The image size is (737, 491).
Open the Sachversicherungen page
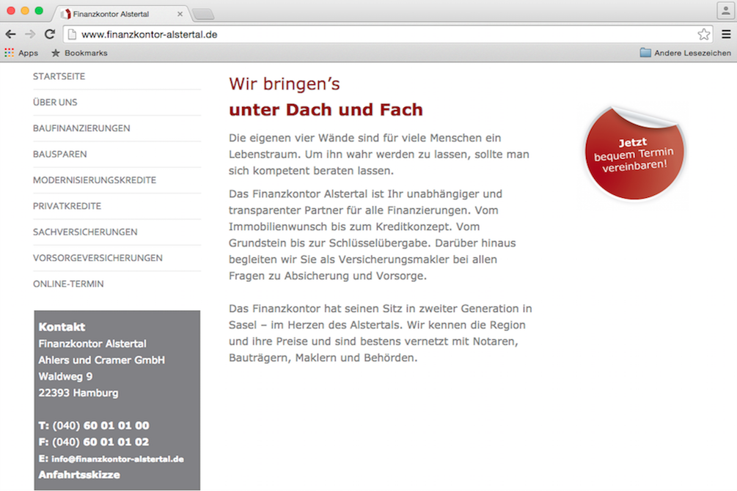[x=85, y=232]
